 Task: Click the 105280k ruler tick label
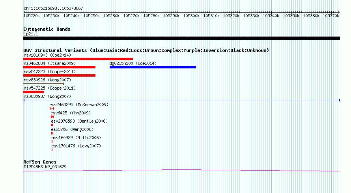pyautogui.click(x=151, y=16)
